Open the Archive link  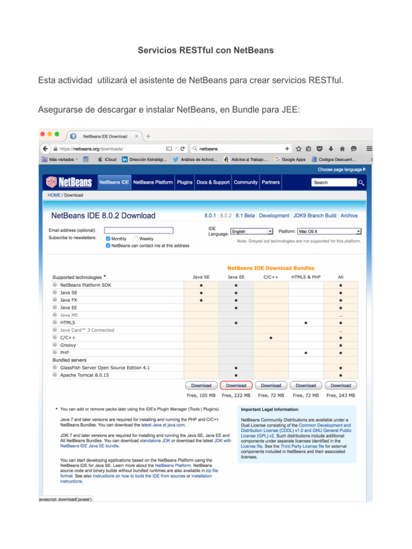(349, 216)
